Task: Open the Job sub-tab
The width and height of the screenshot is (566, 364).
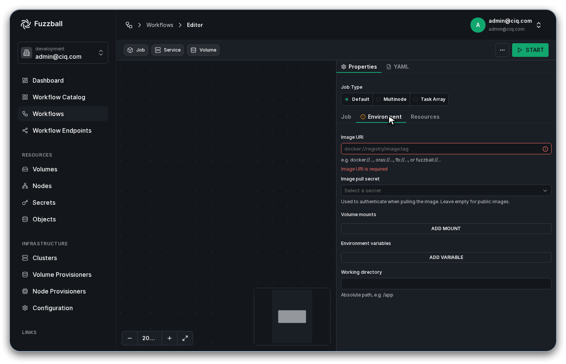Action: (x=346, y=117)
